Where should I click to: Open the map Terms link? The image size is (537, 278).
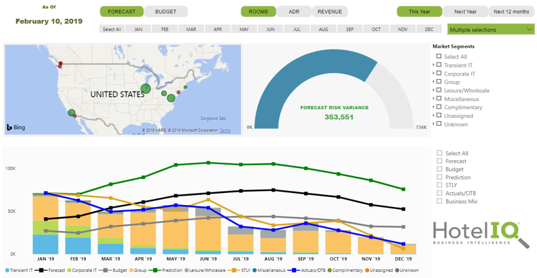coord(225,130)
